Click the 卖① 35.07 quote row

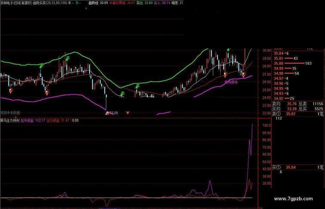click(x=298, y=114)
